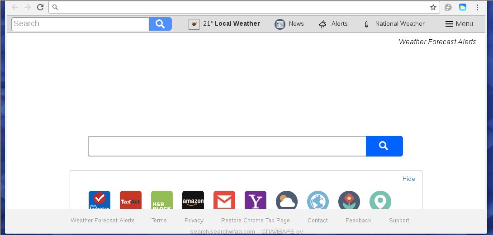Click the Restore Chrome Tab Page link
This screenshot has height=235, width=493.
(255, 221)
